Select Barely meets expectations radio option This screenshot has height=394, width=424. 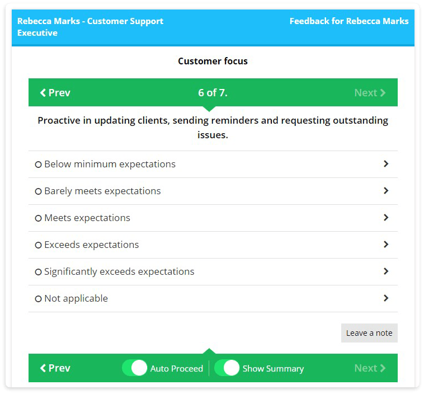[39, 191]
